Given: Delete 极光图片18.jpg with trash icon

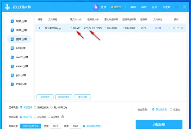Looking at the screenshot, I should click(x=182, y=28).
